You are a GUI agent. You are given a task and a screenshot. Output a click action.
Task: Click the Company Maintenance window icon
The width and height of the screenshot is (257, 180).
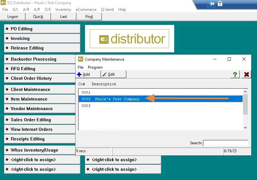pyautogui.click(x=81, y=59)
